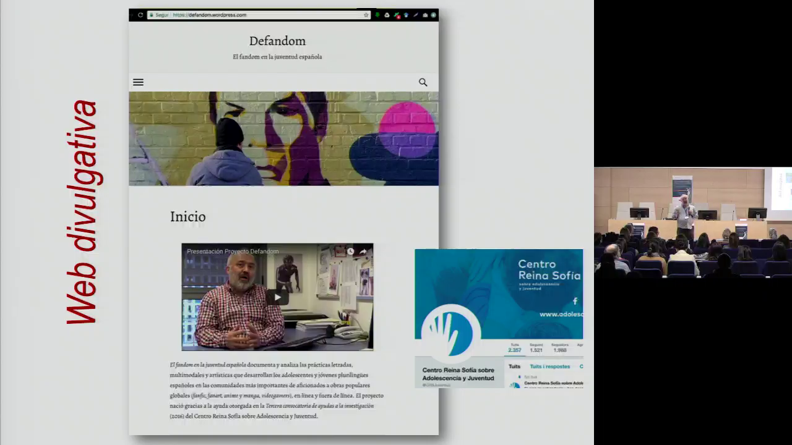Open the Defandom site title link
This screenshot has width=792, height=445.
click(277, 41)
